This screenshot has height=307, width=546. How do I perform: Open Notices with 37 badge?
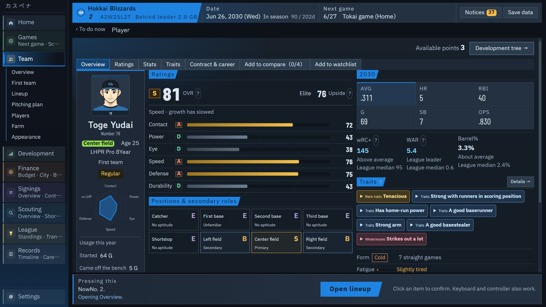point(480,13)
